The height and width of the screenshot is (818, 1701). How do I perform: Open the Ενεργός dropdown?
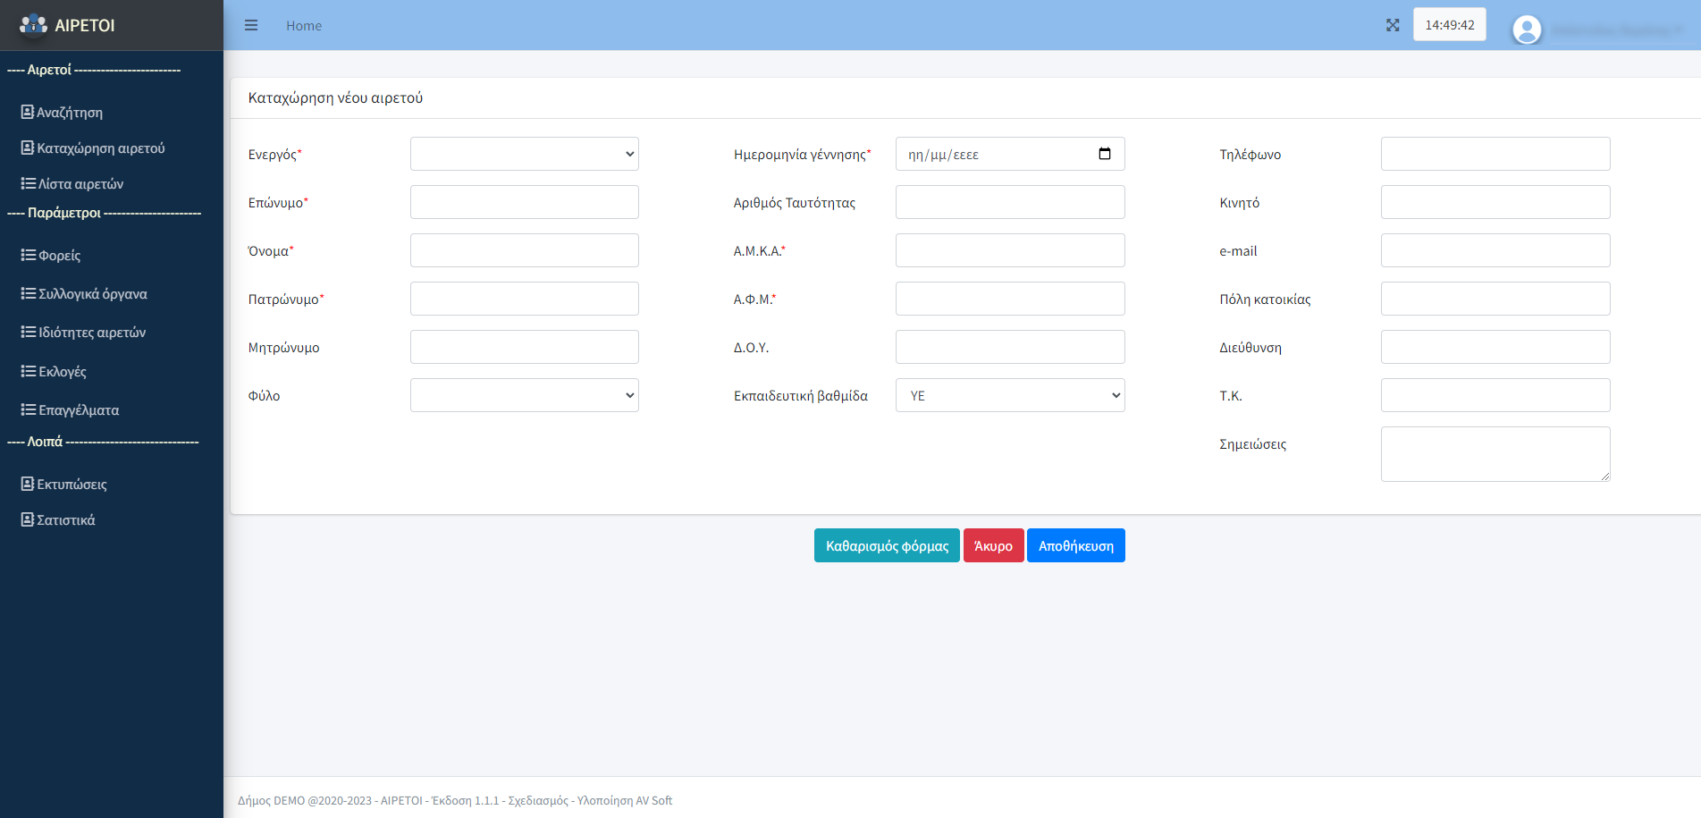point(525,154)
